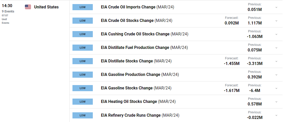The image size is (283, 122).
Task: Expand the EIA Crude Oil Imports Change row
Action: point(276,7)
